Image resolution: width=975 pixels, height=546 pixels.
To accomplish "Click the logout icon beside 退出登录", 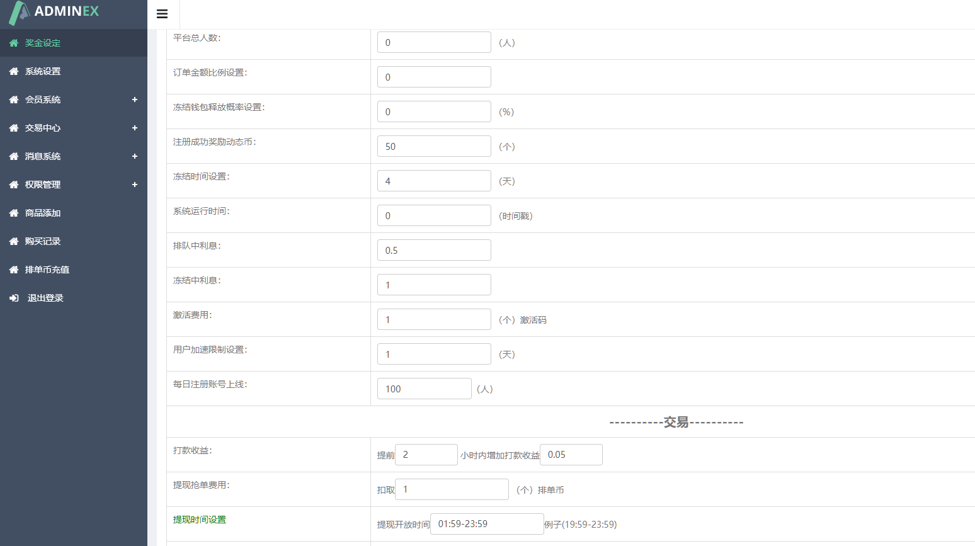I will pyautogui.click(x=14, y=298).
